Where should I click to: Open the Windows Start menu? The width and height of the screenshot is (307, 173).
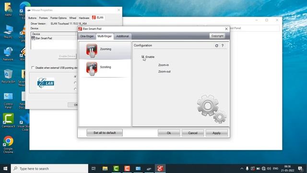click(x=5, y=169)
